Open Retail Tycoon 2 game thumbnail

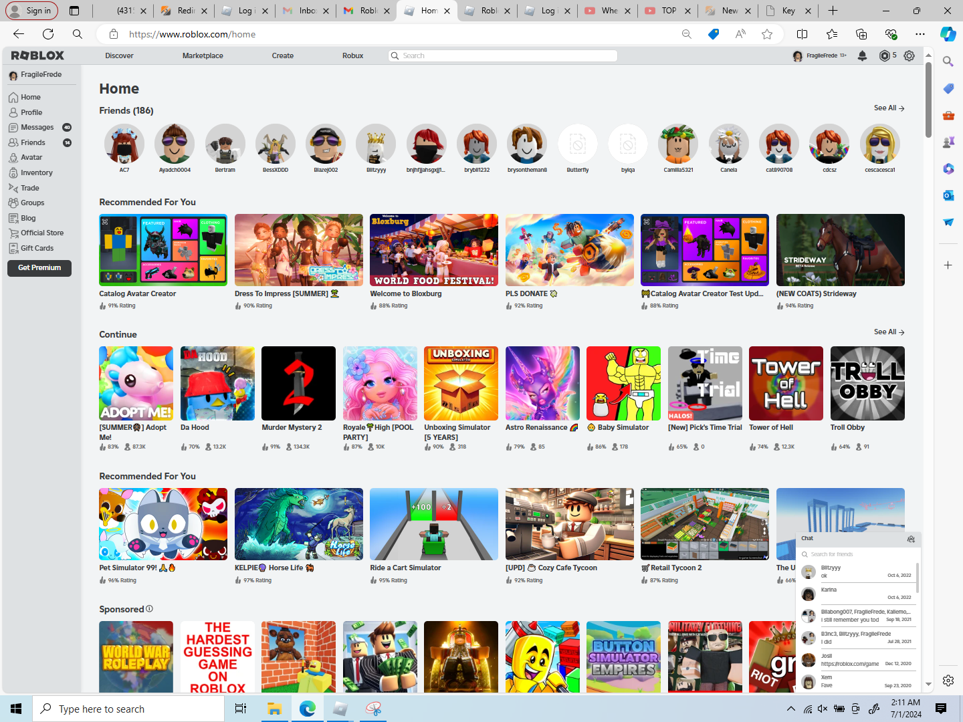705,524
